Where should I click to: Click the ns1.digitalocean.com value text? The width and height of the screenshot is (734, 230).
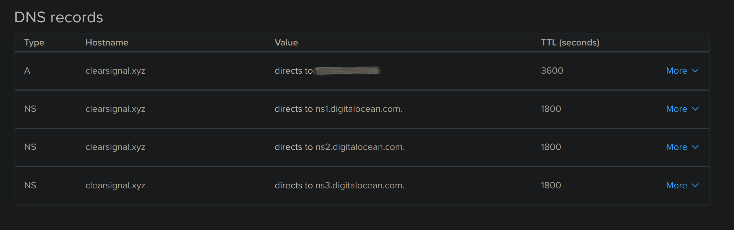359,109
